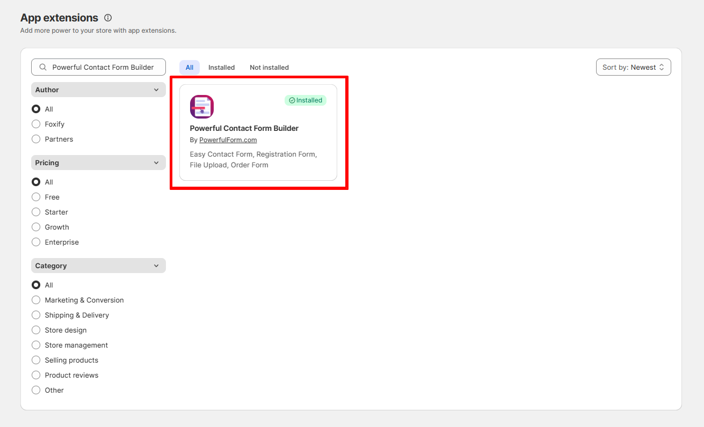This screenshot has width=704, height=427.
Task: Open the Powerful Contact Form Builder title
Action: click(244, 128)
